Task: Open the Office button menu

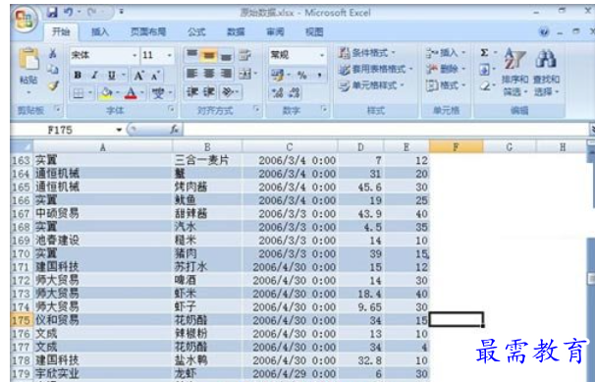Action: pos(26,19)
